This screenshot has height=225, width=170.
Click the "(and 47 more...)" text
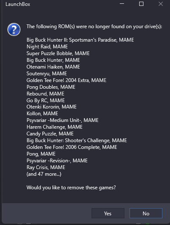(x=44, y=174)
